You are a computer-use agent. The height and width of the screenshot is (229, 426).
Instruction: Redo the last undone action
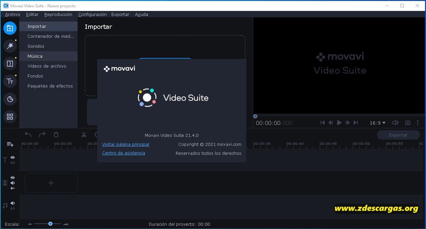[42, 134]
